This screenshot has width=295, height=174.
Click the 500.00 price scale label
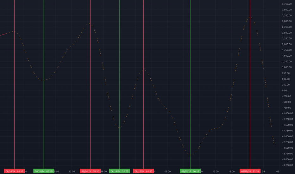286,79
